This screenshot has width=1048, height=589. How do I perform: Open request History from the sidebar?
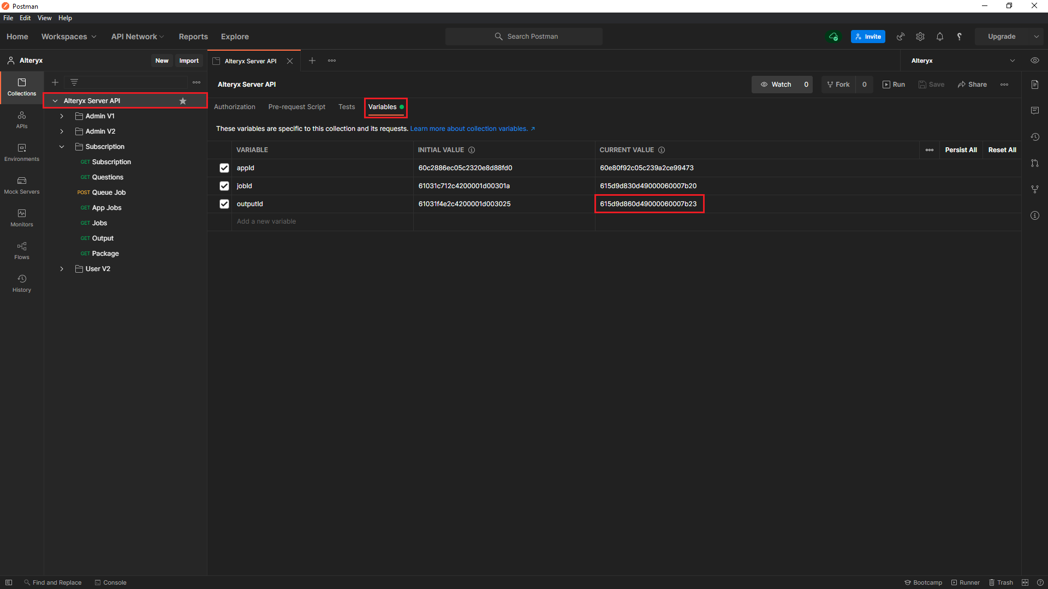(x=21, y=283)
